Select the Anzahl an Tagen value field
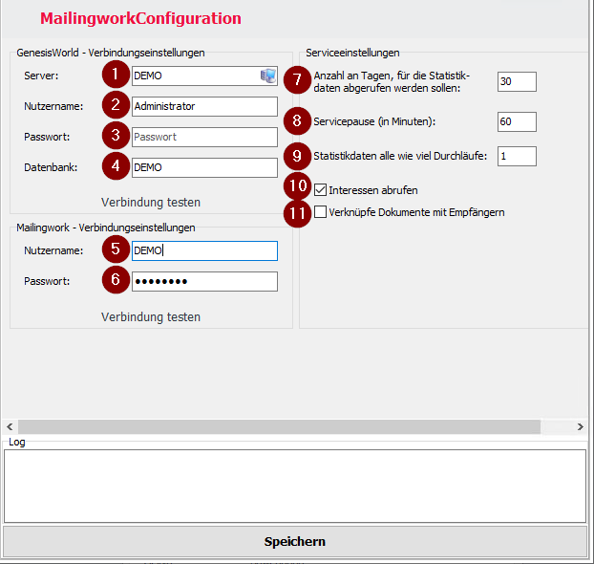594x564 pixels. tap(517, 82)
